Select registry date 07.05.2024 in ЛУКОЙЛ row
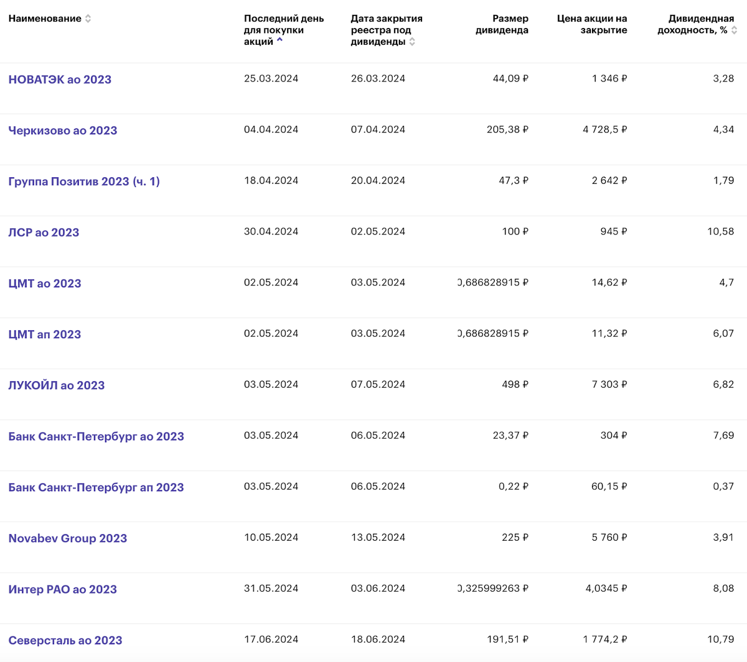747x662 pixels. point(378,384)
